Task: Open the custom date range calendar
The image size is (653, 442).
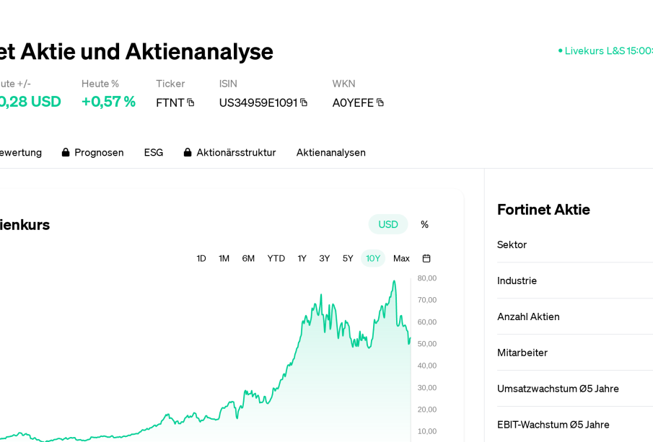Action: tap(426, 258)
